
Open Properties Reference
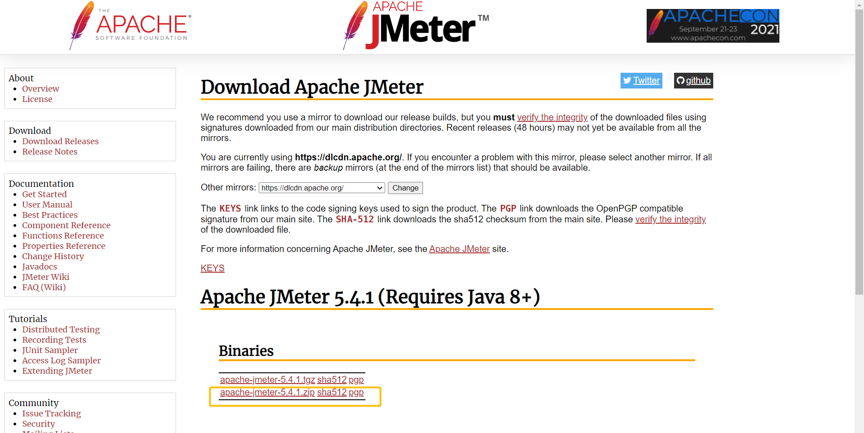[64, 246]
